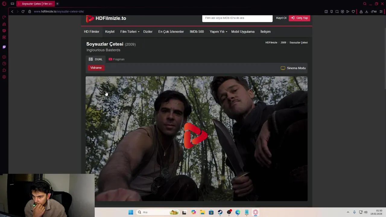
Task: Toggle Sinema Modu
Action: click(x=293, y=68)
